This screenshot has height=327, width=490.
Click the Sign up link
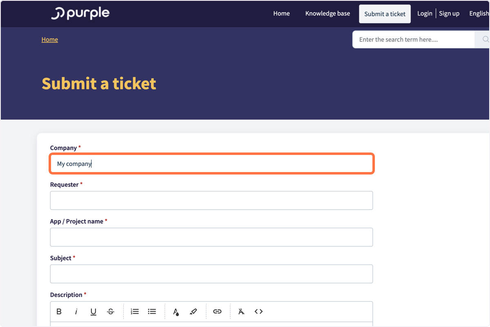pos(449,13)
